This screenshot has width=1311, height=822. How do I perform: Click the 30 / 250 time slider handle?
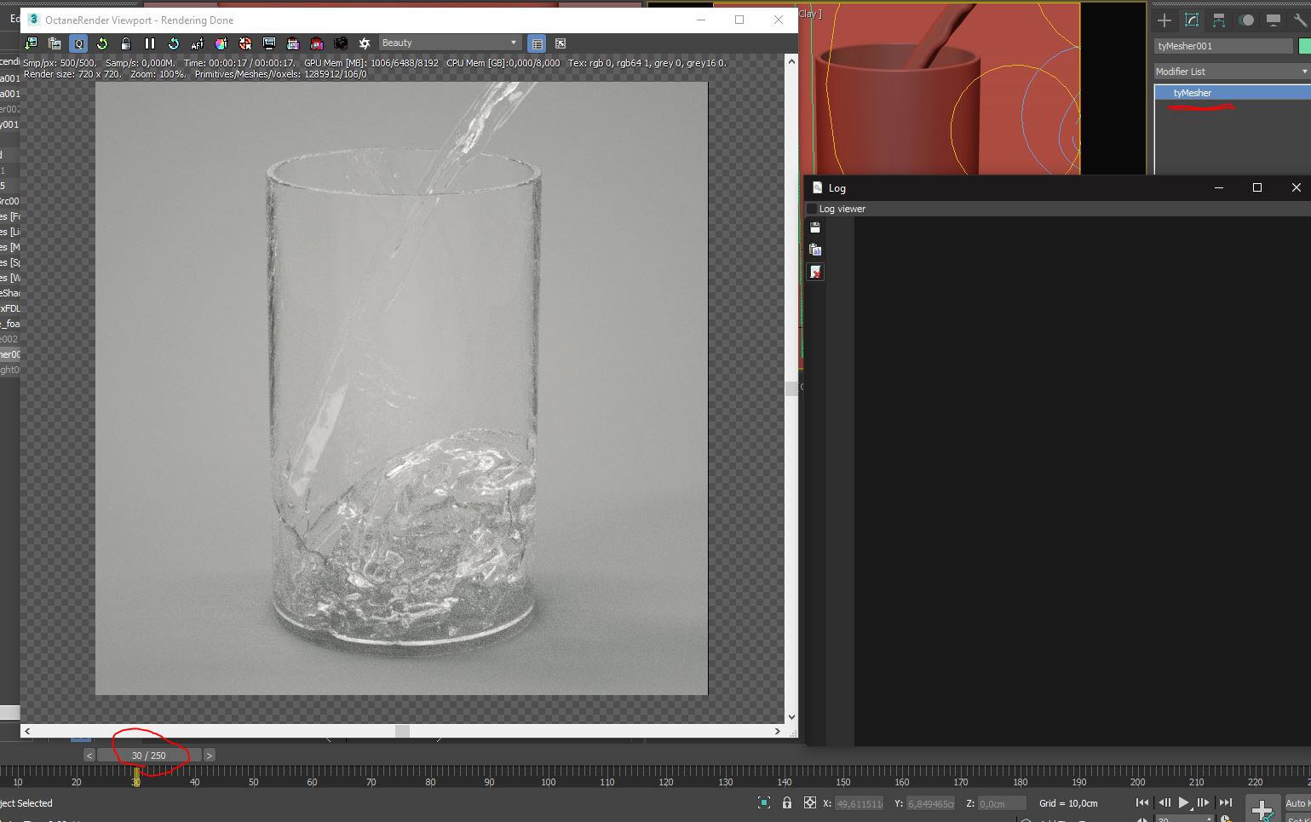pyautogui.click(x=149, y=756)
